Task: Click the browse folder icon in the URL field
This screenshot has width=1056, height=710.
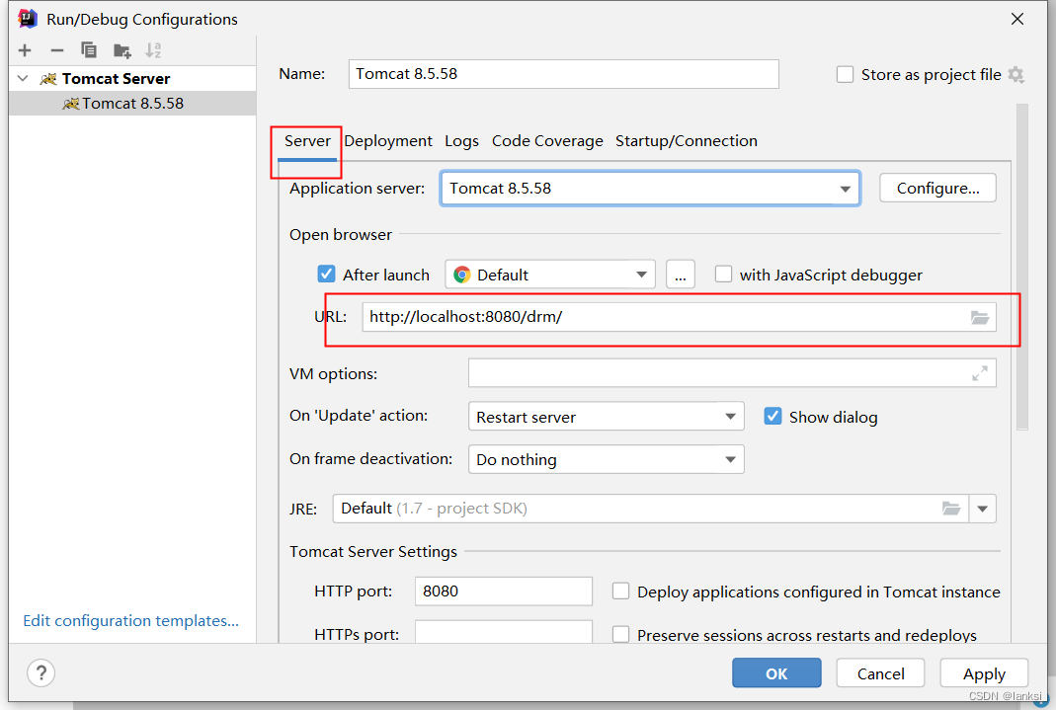Action: [980, 318]
